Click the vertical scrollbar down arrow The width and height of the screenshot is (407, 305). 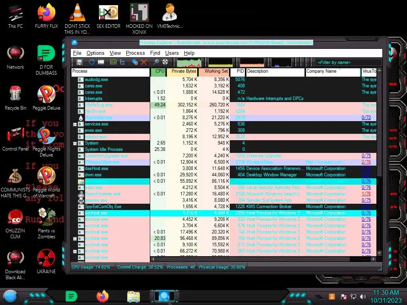coord(379,253)
